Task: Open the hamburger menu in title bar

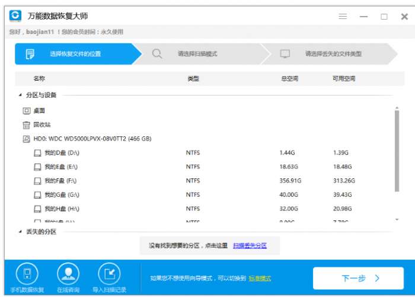Action: tap(343, 17)
